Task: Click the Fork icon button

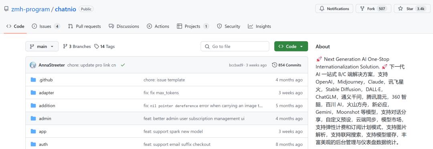Action: pyautogui.click(x=362, y=9)
